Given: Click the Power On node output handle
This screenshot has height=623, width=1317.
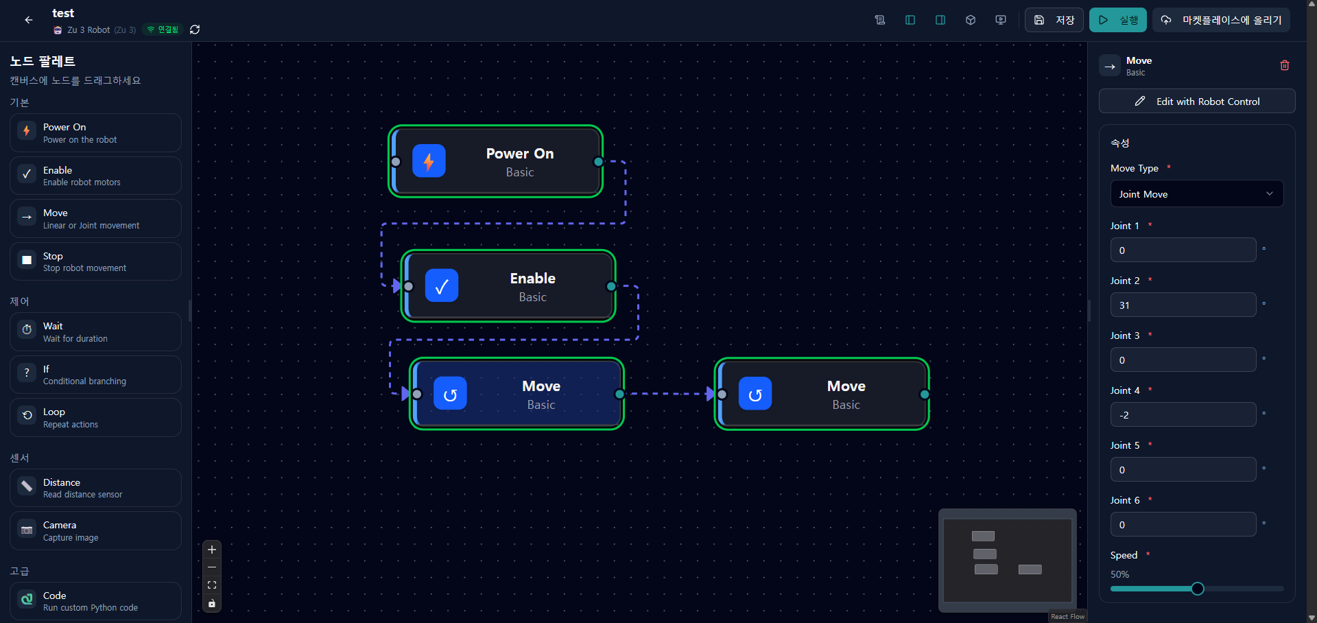Looking at the screenshot, I should pyautogui.click(x=599, y=162).
